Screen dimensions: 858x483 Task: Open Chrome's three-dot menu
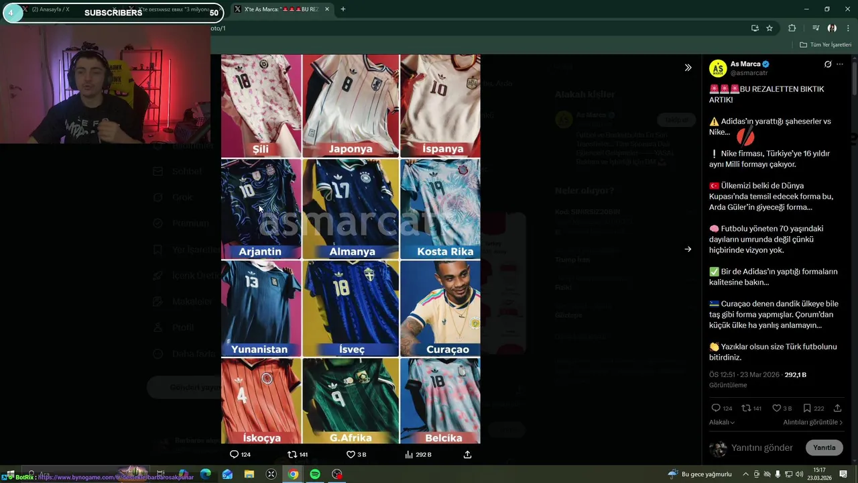[x=847, y=28]
